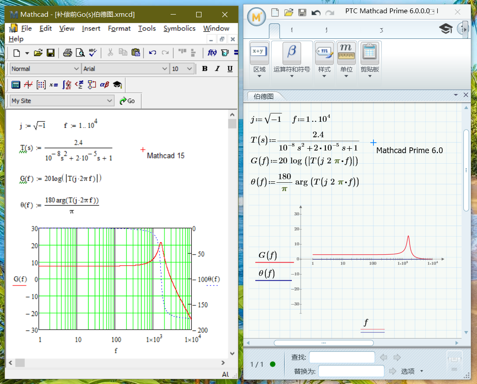Open Mathcad Prime learning resources cap icon
The width and height of the screenshot is (477, 384).
pos(446,29)
